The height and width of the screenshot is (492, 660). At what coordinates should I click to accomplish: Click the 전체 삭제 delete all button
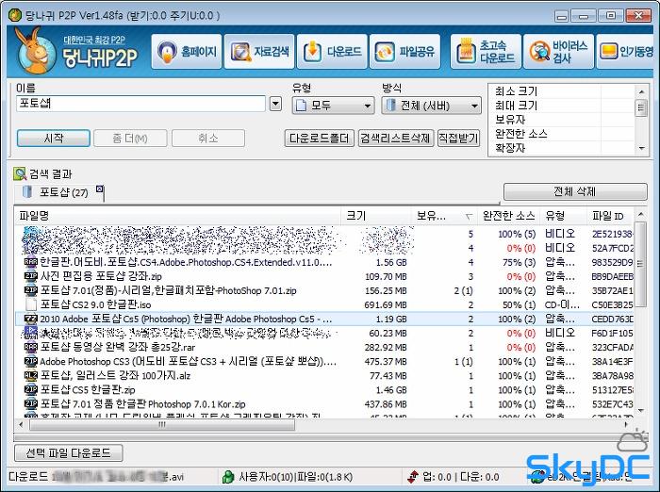pos(575,191)
